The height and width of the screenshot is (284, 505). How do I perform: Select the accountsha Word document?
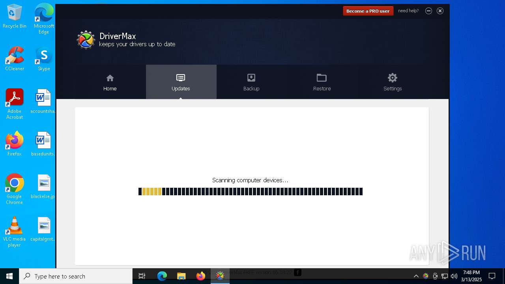43,102
